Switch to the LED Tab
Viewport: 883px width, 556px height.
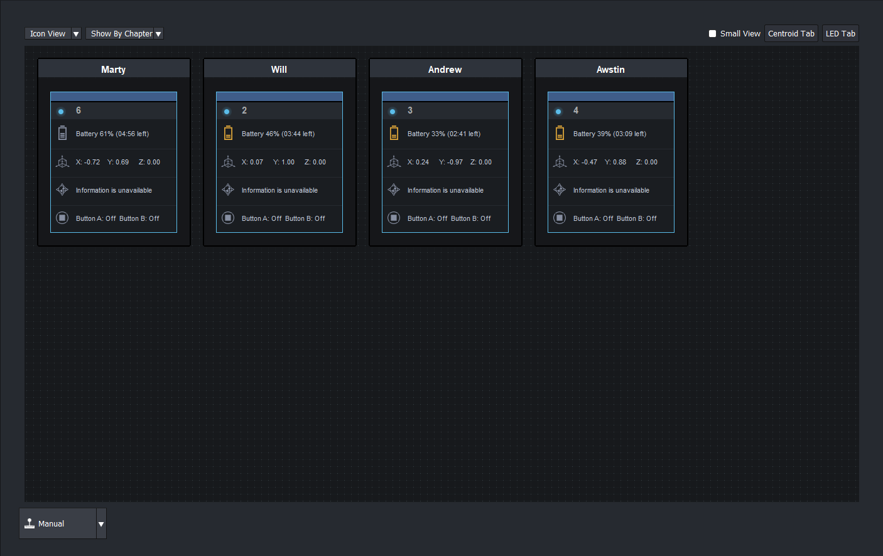(x=840, y=34)
